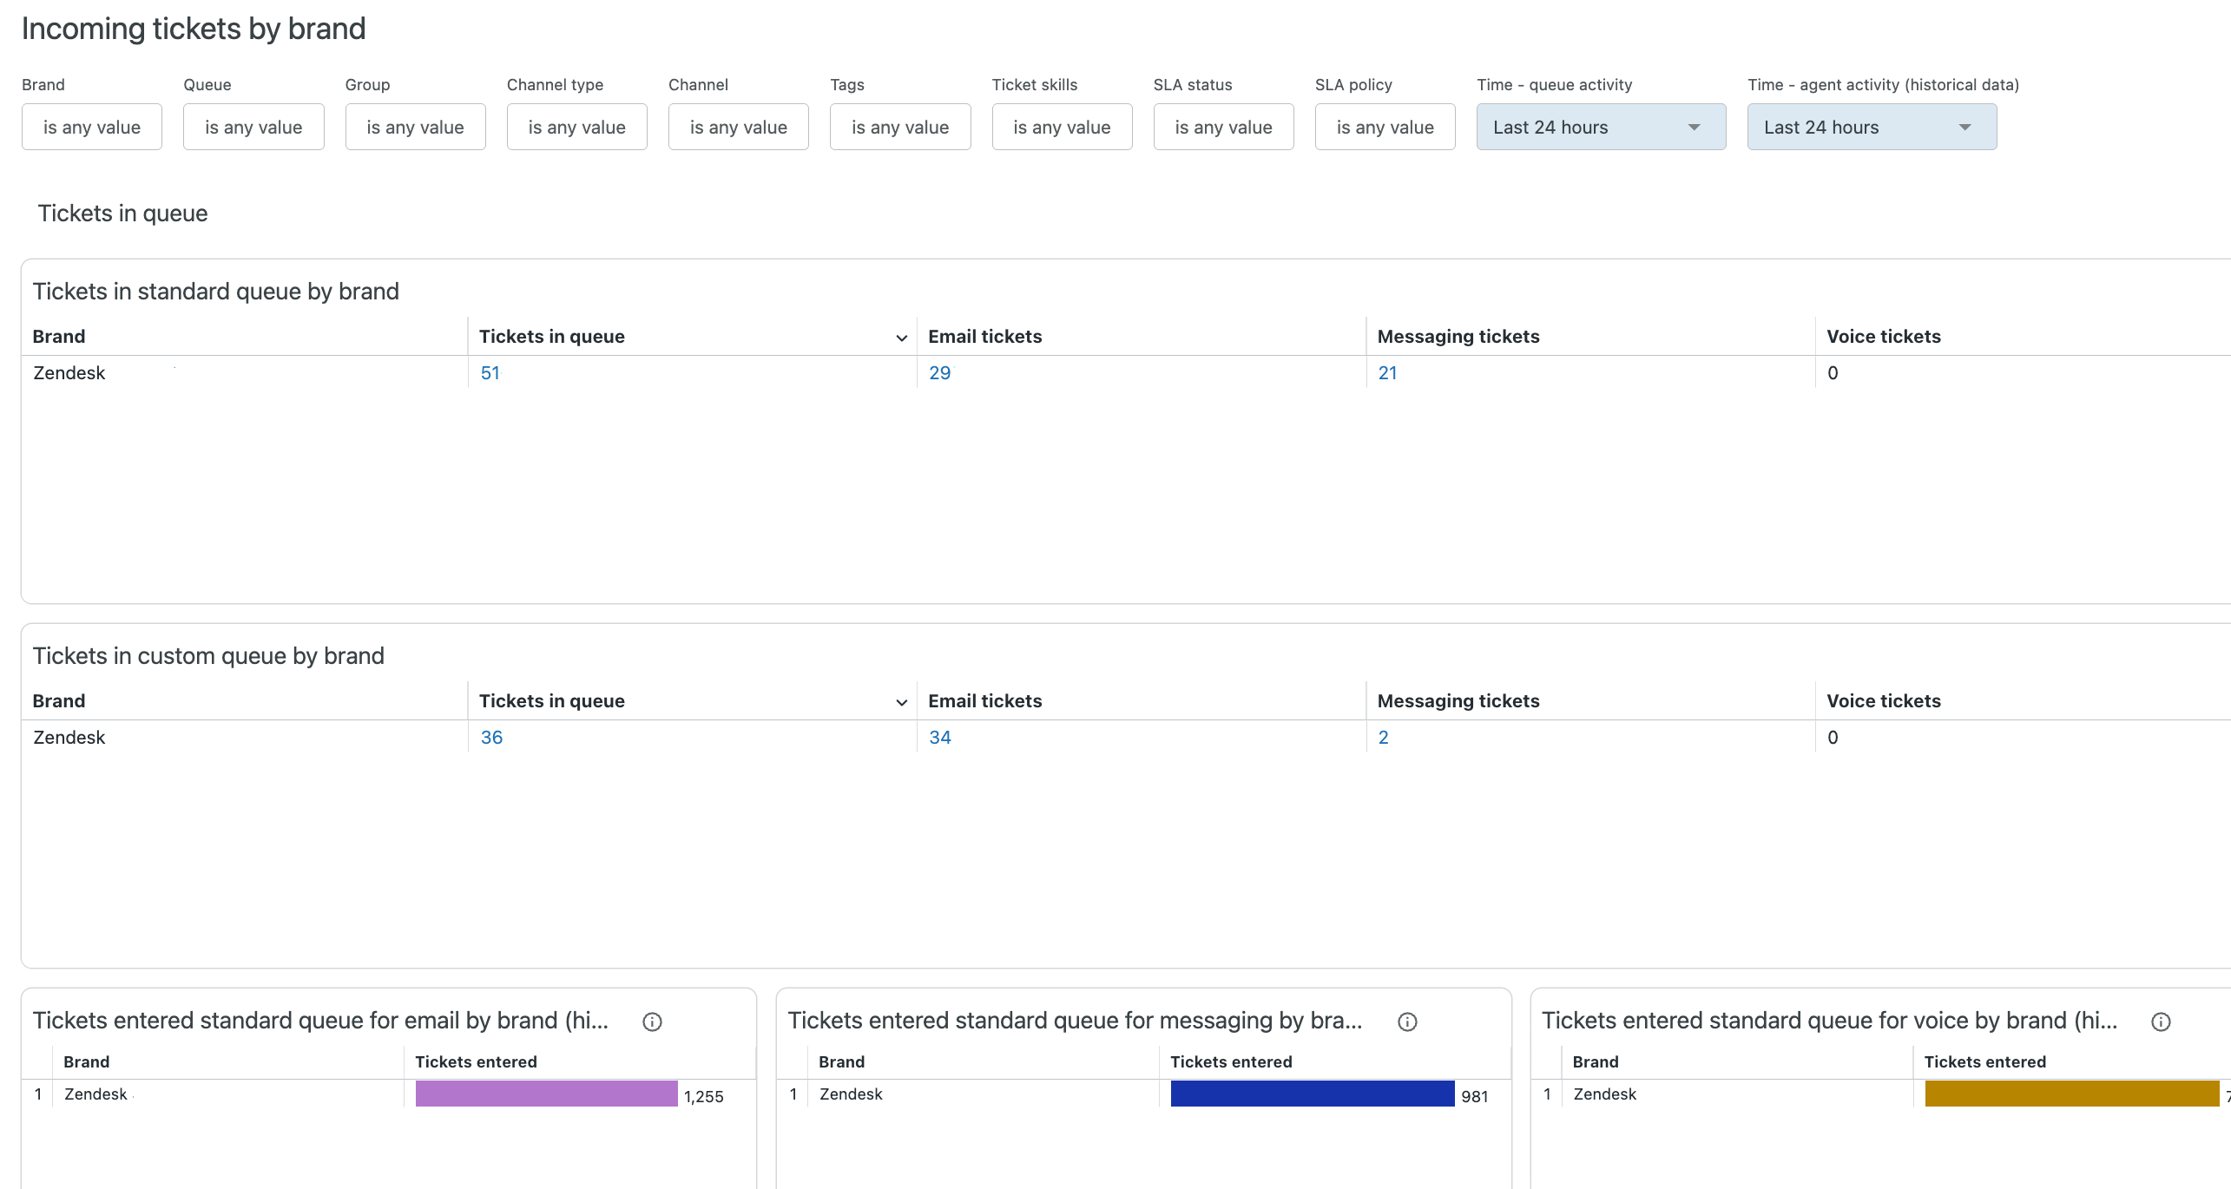Open Time - agent activity dropdown
The height and width of the screenshot is (1189, 2231).
point(1871,128)
